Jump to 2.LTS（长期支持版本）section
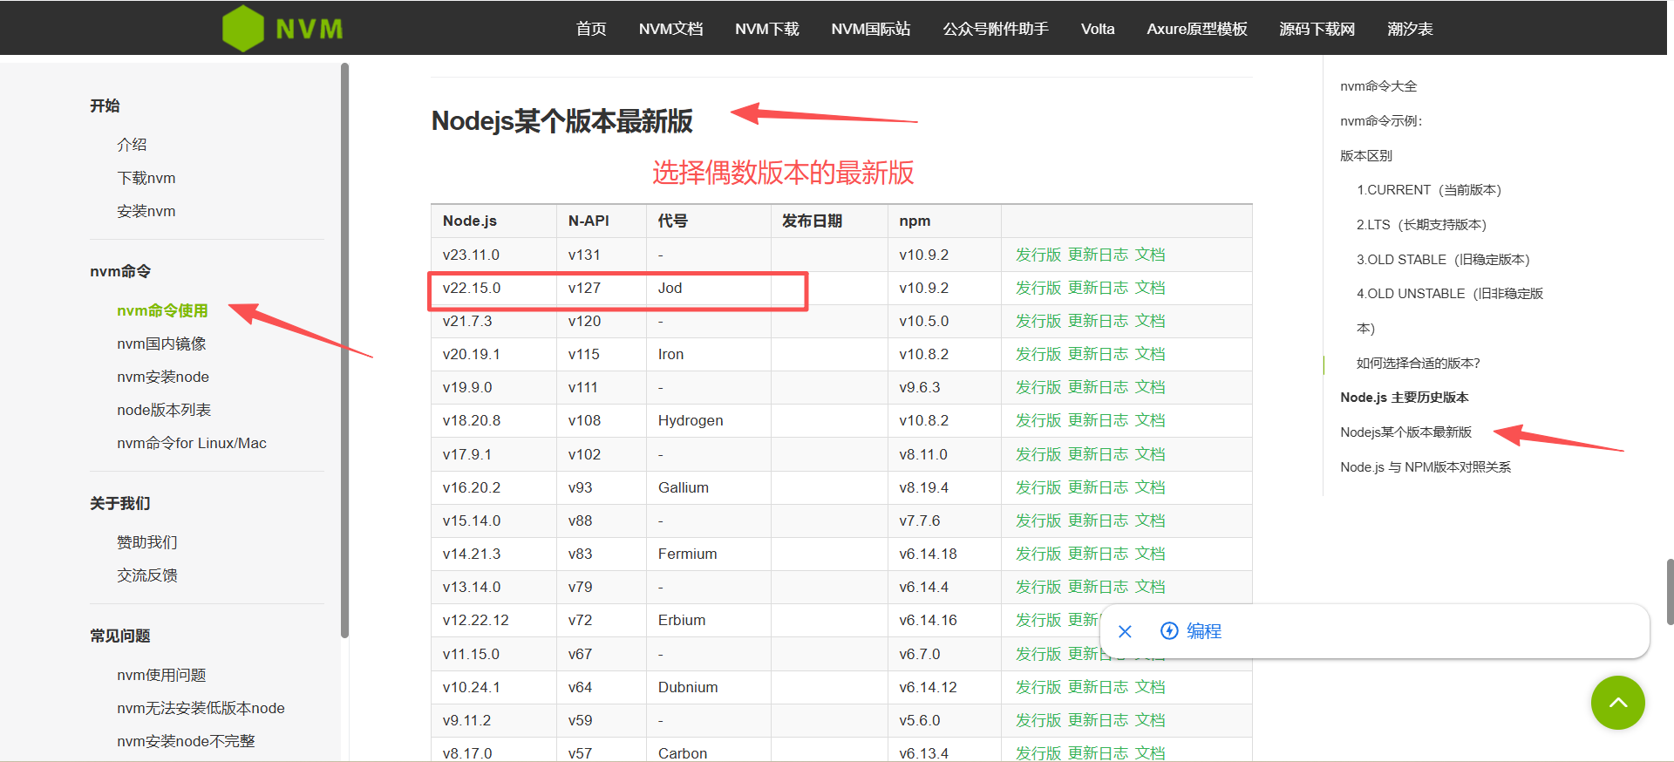 tap(1421, 225)
